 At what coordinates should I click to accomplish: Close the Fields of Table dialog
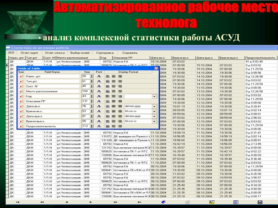156,68
